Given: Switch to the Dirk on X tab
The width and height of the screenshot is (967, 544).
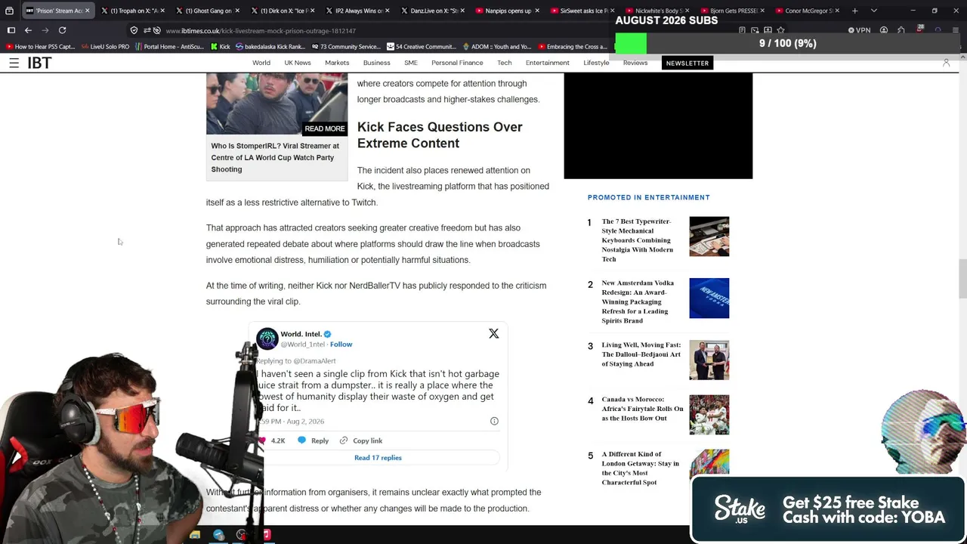Looking at the screenshot, I should coord(283,11).
